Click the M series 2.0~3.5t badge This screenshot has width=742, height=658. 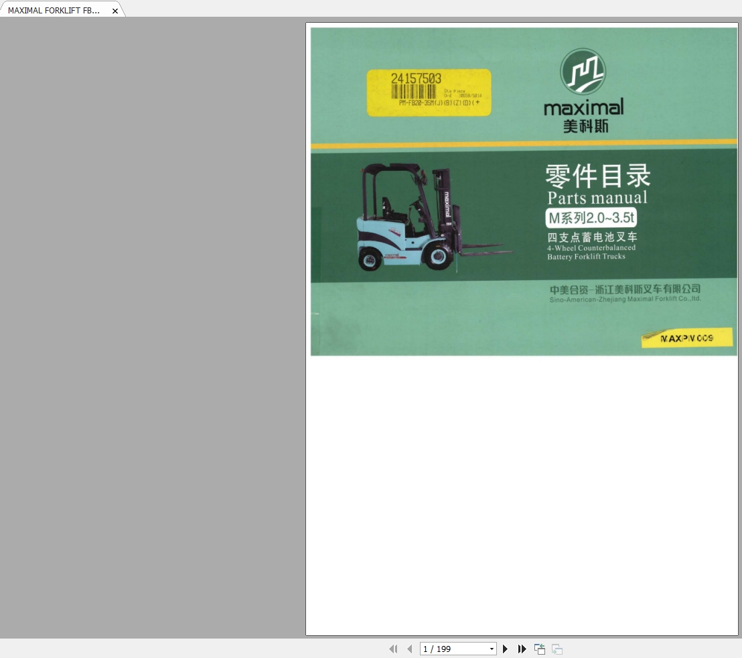(x=590, y=217)
